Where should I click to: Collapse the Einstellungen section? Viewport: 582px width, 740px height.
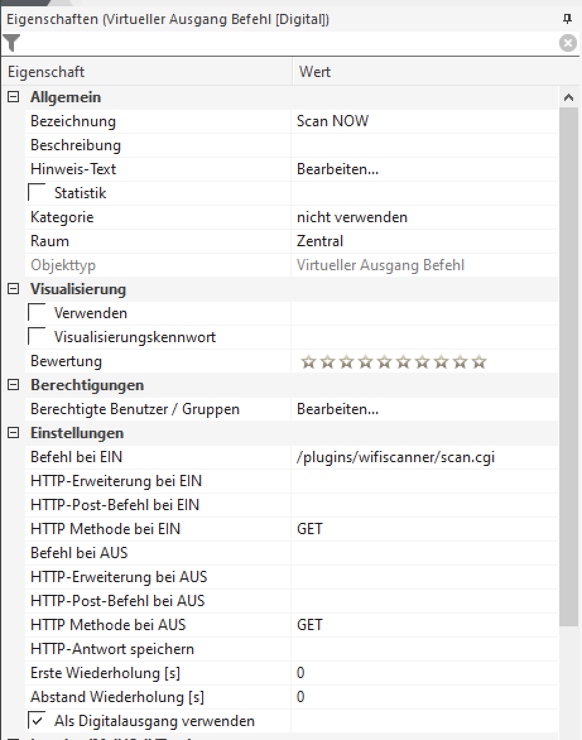point(13,433)
